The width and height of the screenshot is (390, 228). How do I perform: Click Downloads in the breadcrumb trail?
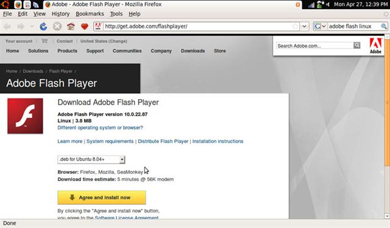(33, 71)
